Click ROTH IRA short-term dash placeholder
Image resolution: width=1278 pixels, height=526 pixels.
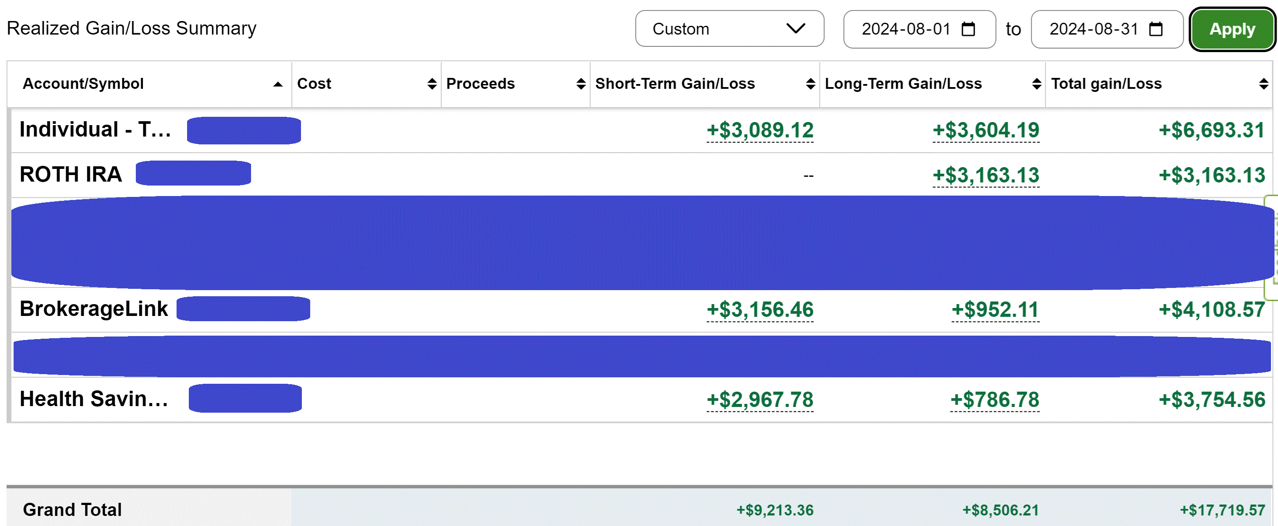point(808,176)
